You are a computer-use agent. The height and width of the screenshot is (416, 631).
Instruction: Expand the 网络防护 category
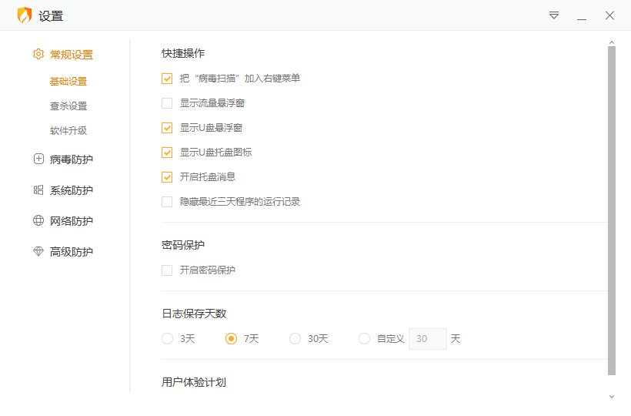click(x=72, y=221)
